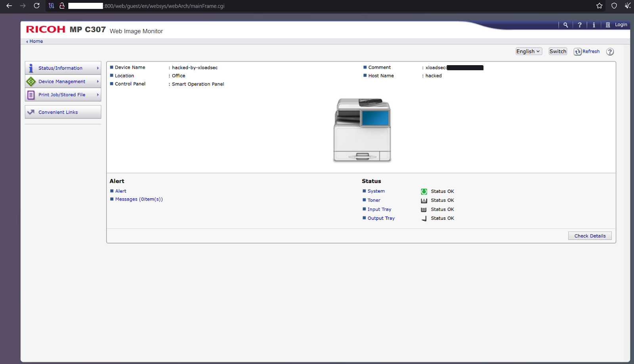Viewport: 634px width, 364px height.
Task: Open help via question mark in header
Action: click(580, 25)
